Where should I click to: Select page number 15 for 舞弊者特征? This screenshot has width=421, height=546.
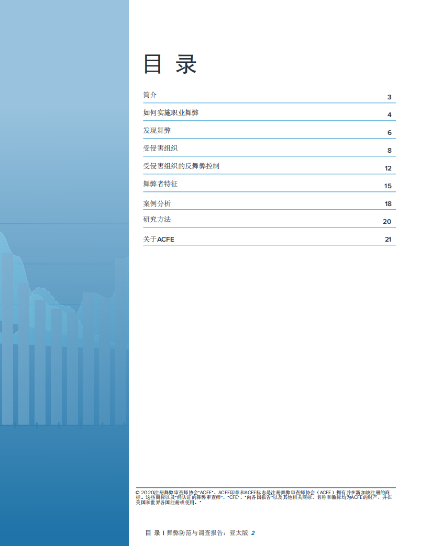pos(387,186)
